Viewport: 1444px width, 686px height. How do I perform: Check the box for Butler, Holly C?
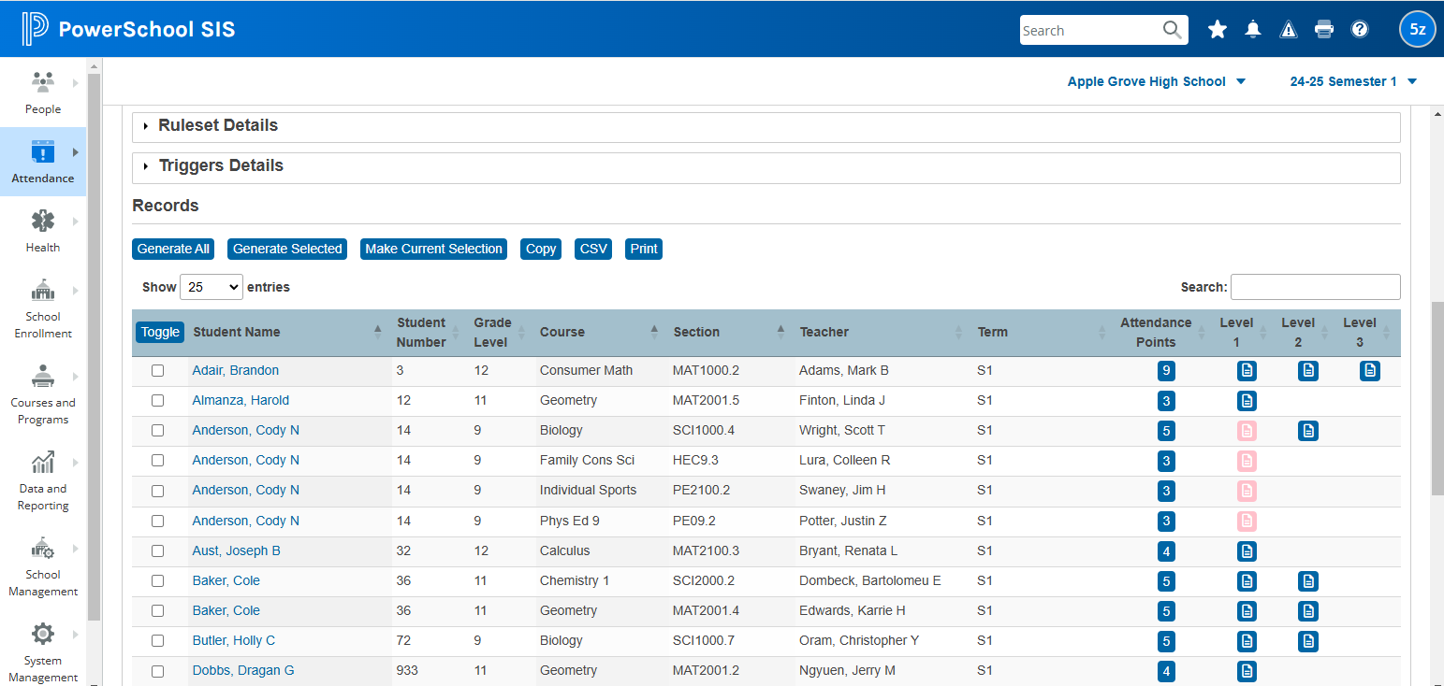click(157, 641)
